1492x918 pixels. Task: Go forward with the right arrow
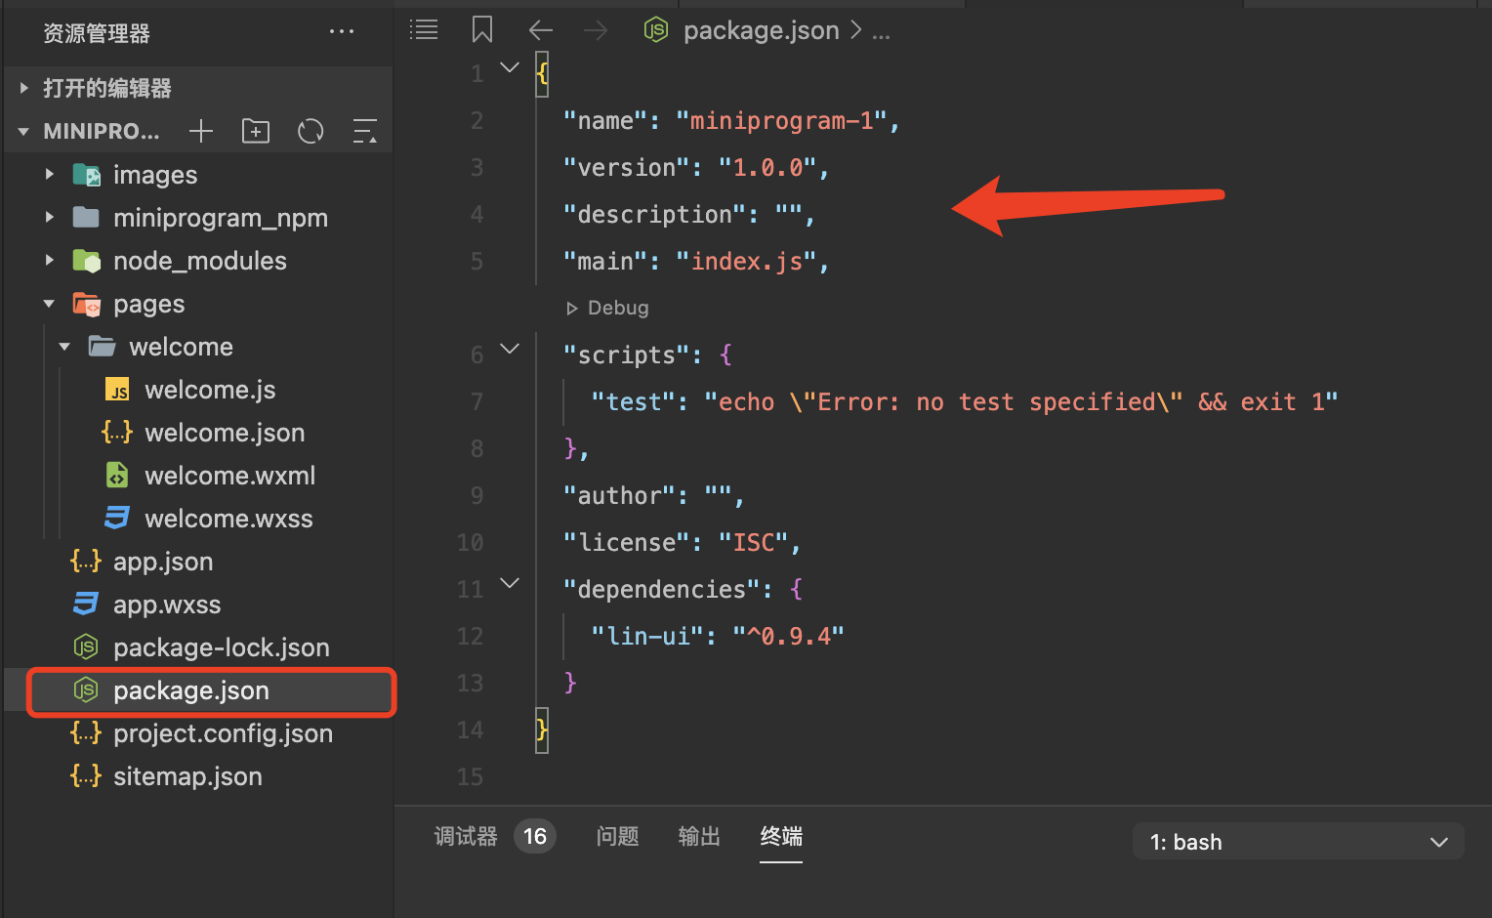pyautogui.click(x=596, y=30)
